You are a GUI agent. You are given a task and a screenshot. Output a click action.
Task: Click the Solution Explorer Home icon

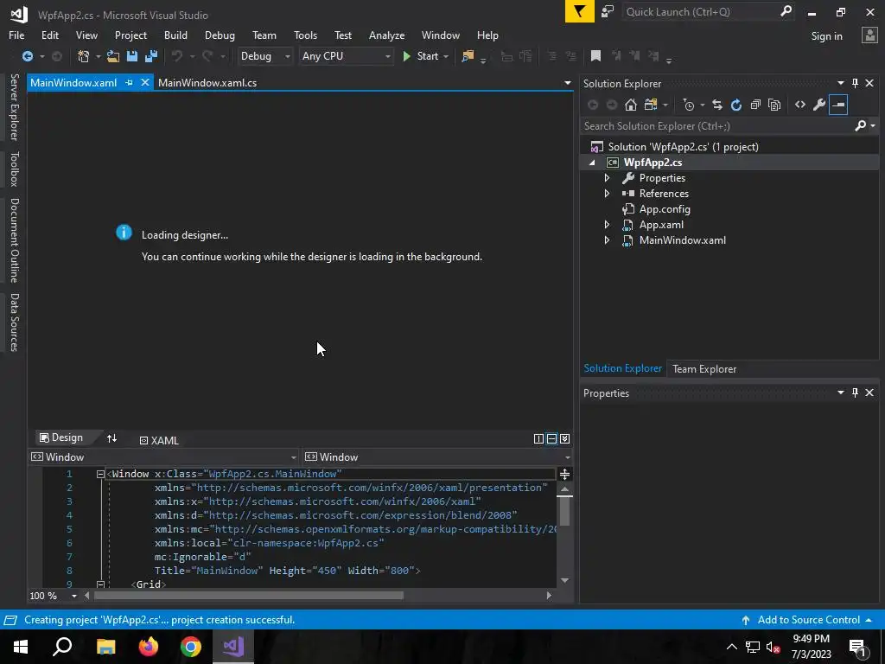coord(631,105)
